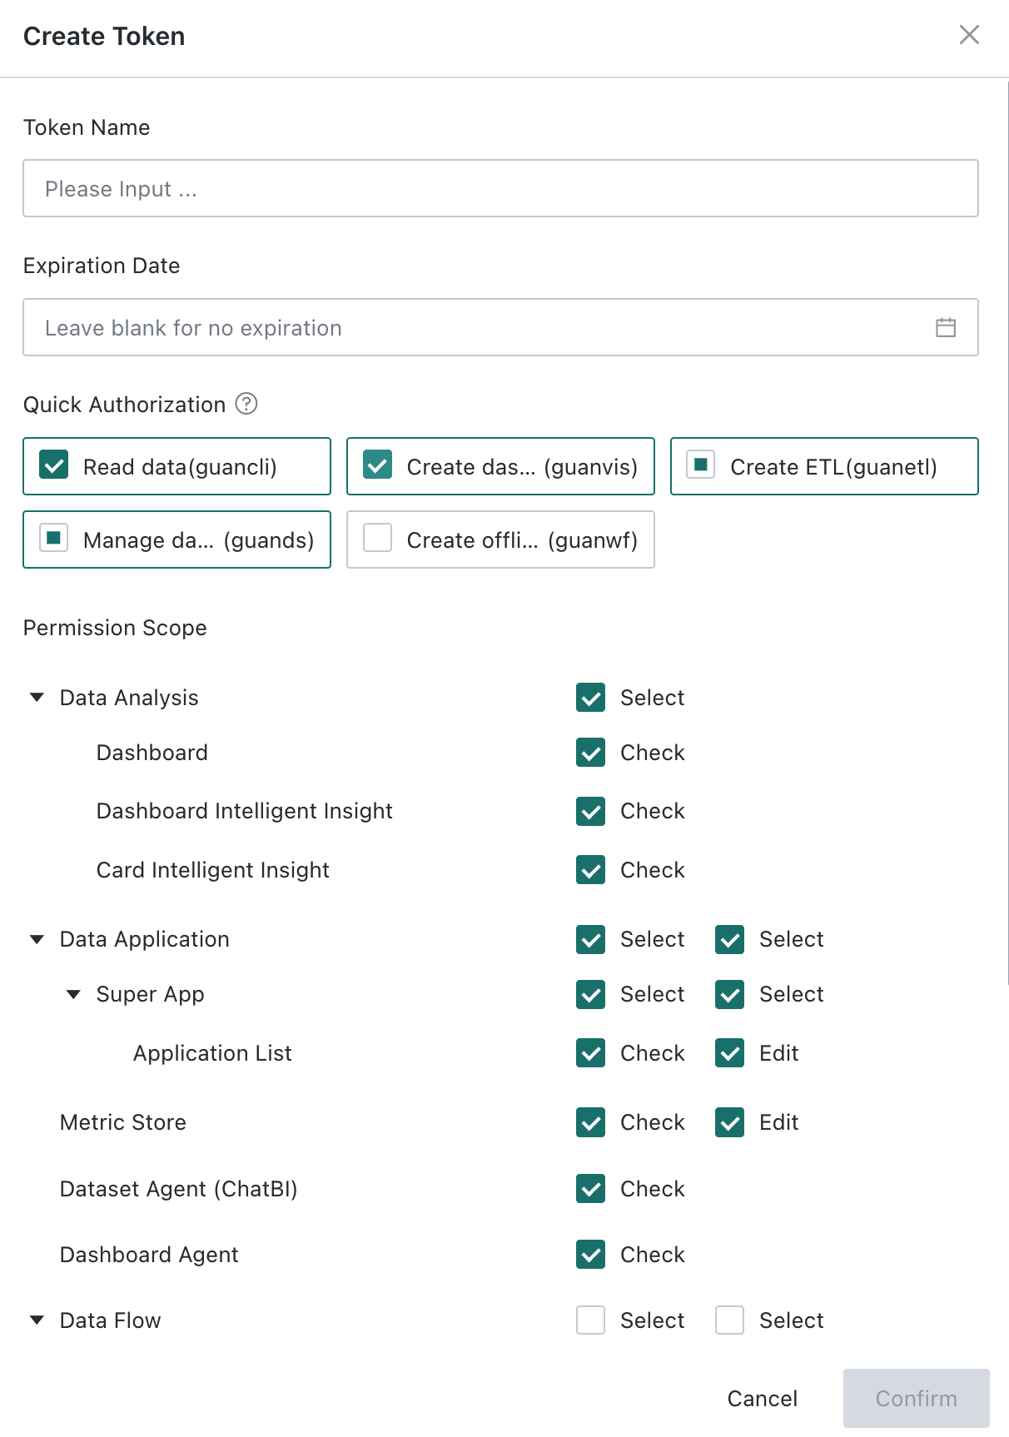Click the Cancel button
1009x1437 pixels.
click(x=763, y=1399)
